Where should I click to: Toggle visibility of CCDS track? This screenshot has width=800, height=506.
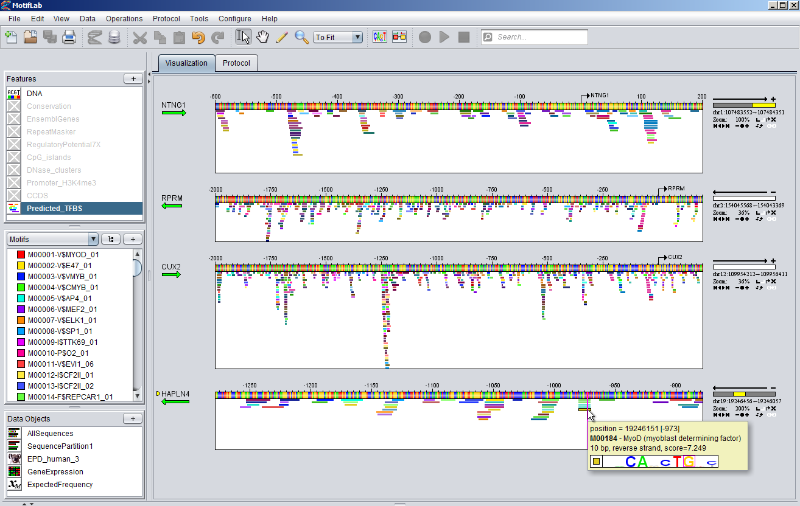coord(14,196)
